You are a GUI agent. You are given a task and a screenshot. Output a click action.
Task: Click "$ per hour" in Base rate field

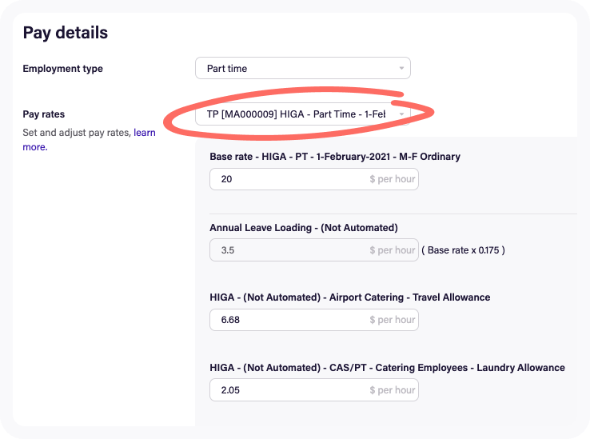tap(392, 179)
